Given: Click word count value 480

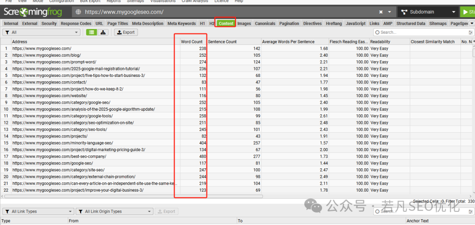Looking at the screenshot, I should [202, 156].
